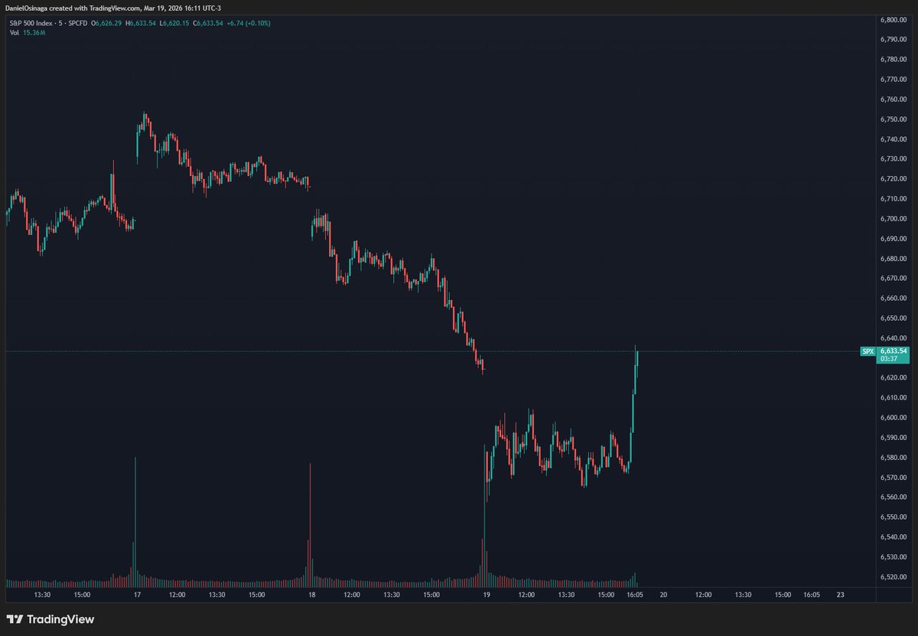Click the day 19 marker on time axis
The height and width of the screenshot is (636, 918).
(x=487, y=595)
